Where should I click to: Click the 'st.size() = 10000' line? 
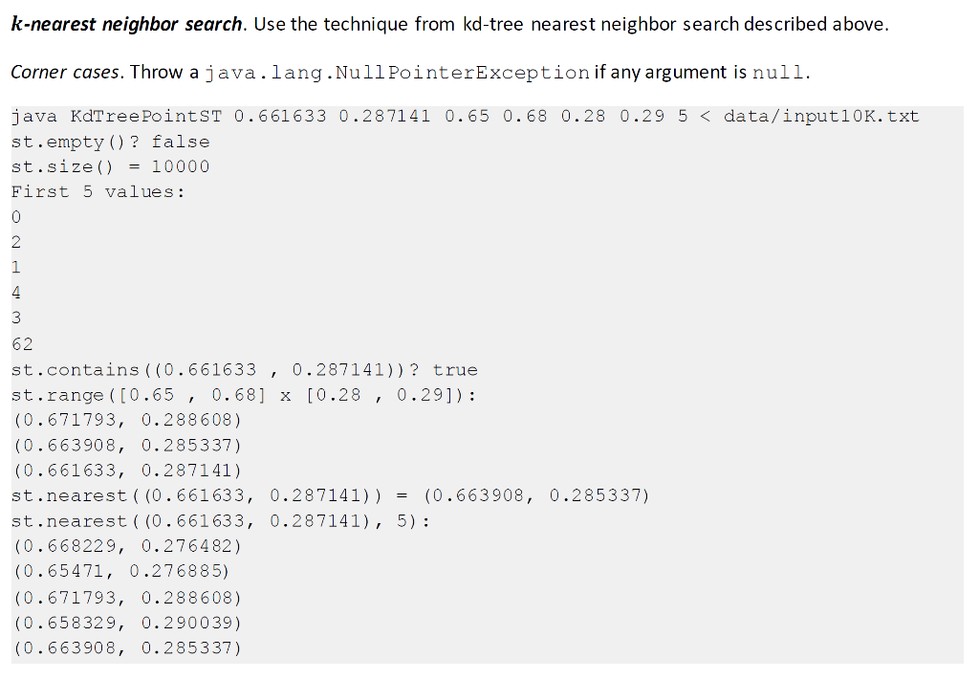coord(110,167)
